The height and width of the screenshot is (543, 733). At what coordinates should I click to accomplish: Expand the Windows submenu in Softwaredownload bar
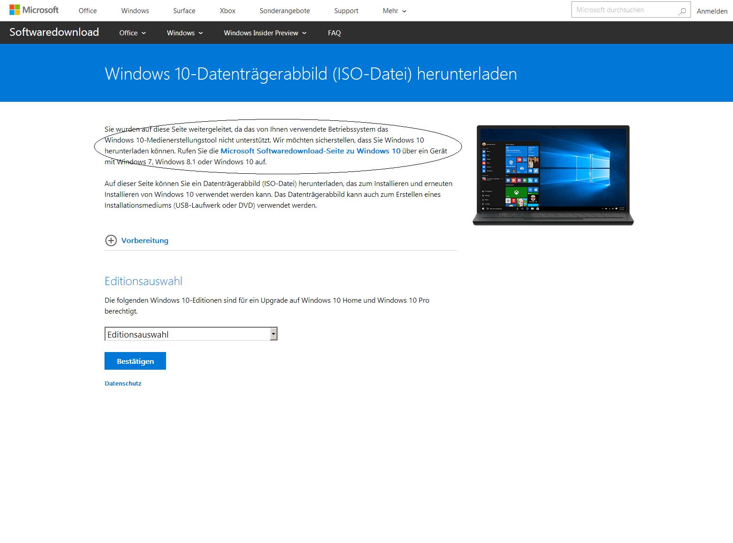[x=185, y=33]
